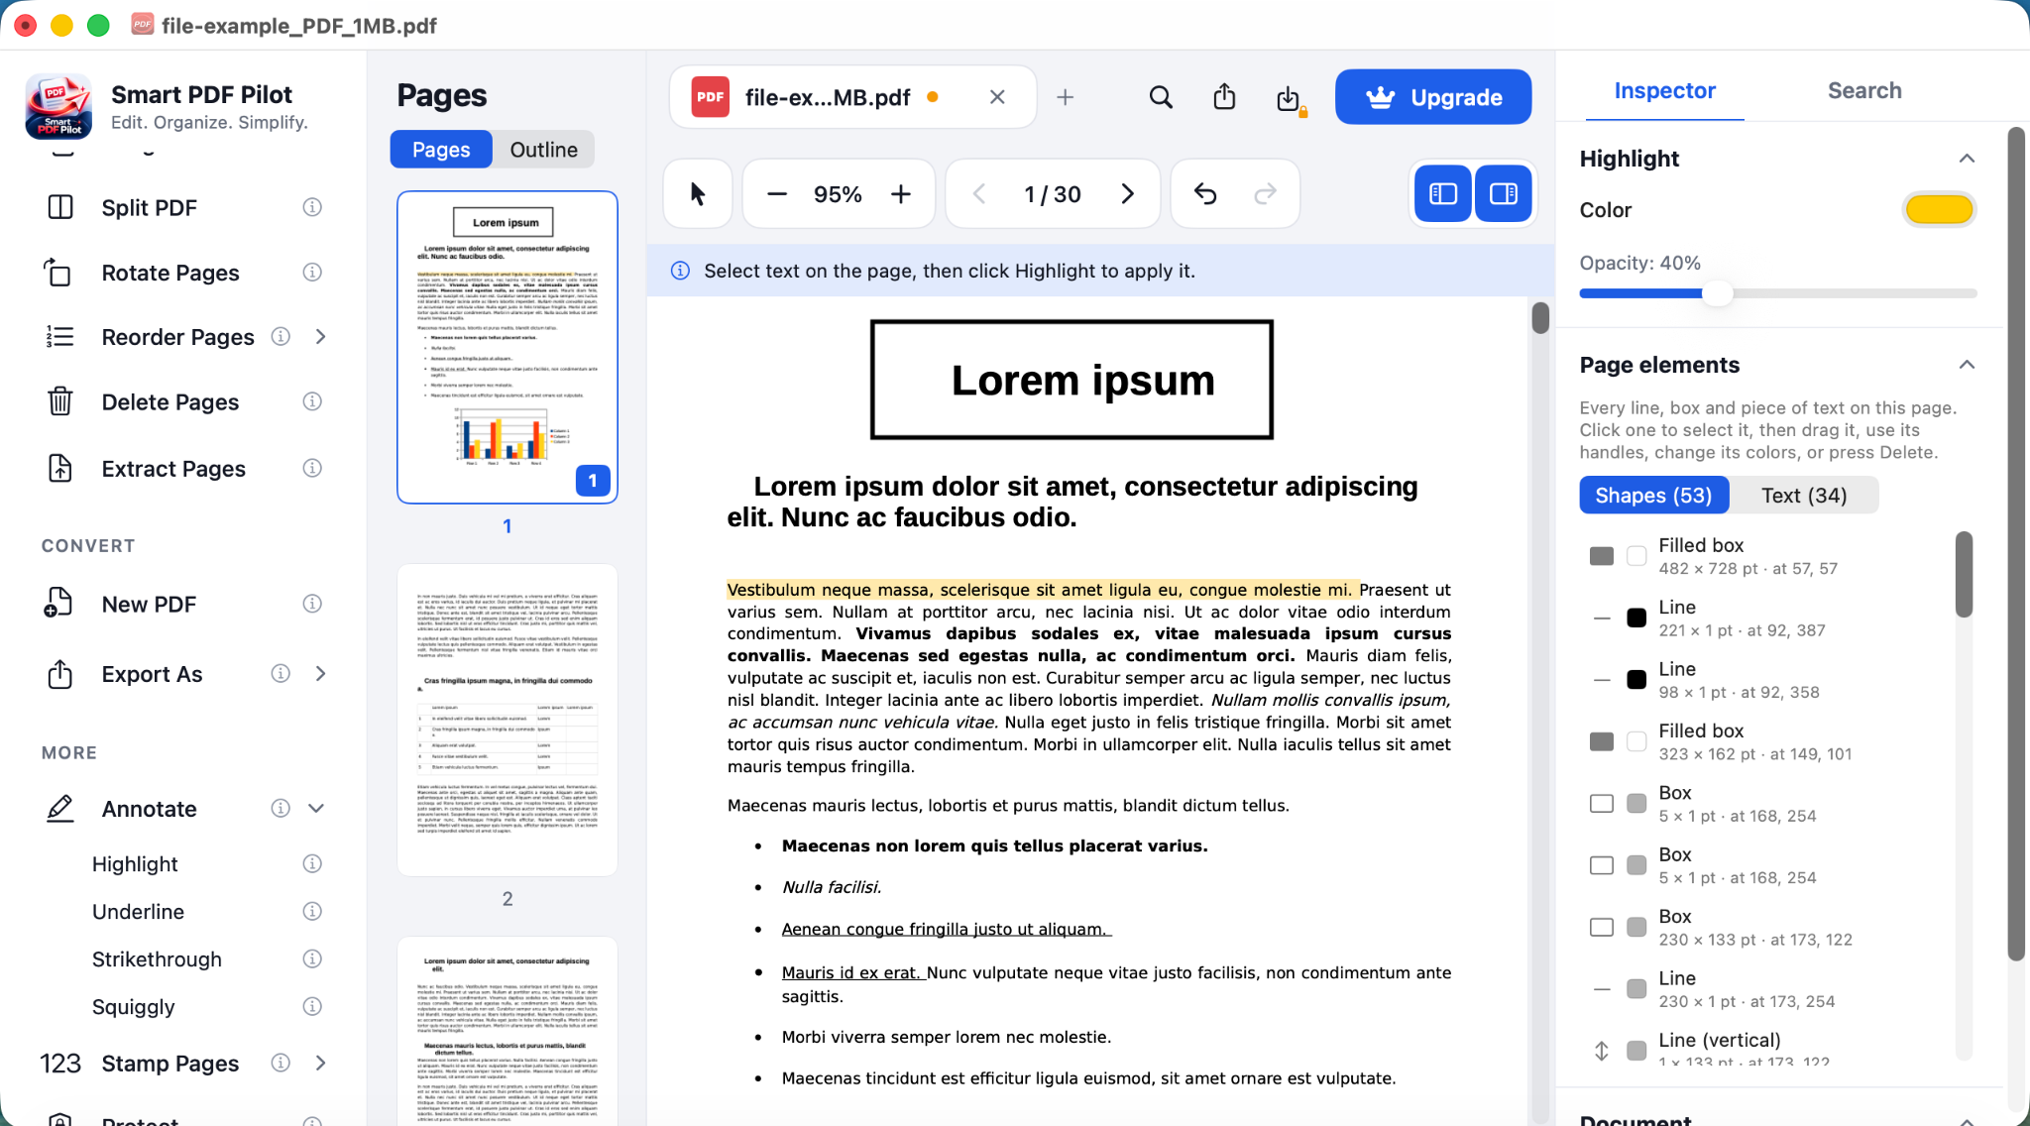2030x1126 pixels.
Task: Select the arrow pointer tool
Action: (698, 193)
